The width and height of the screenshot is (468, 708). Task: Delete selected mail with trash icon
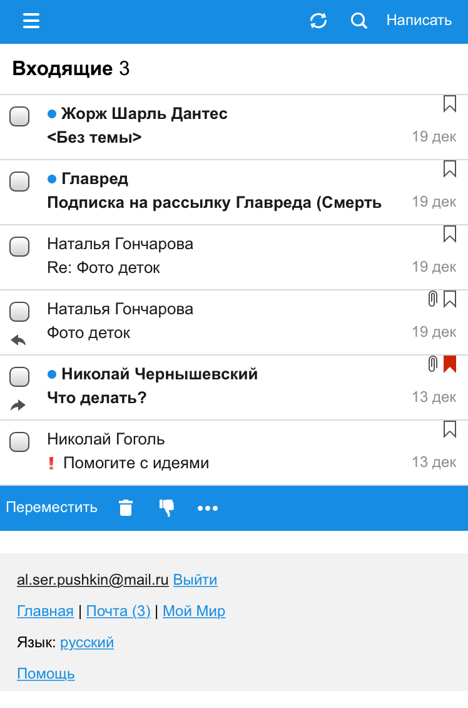[126, 508]
